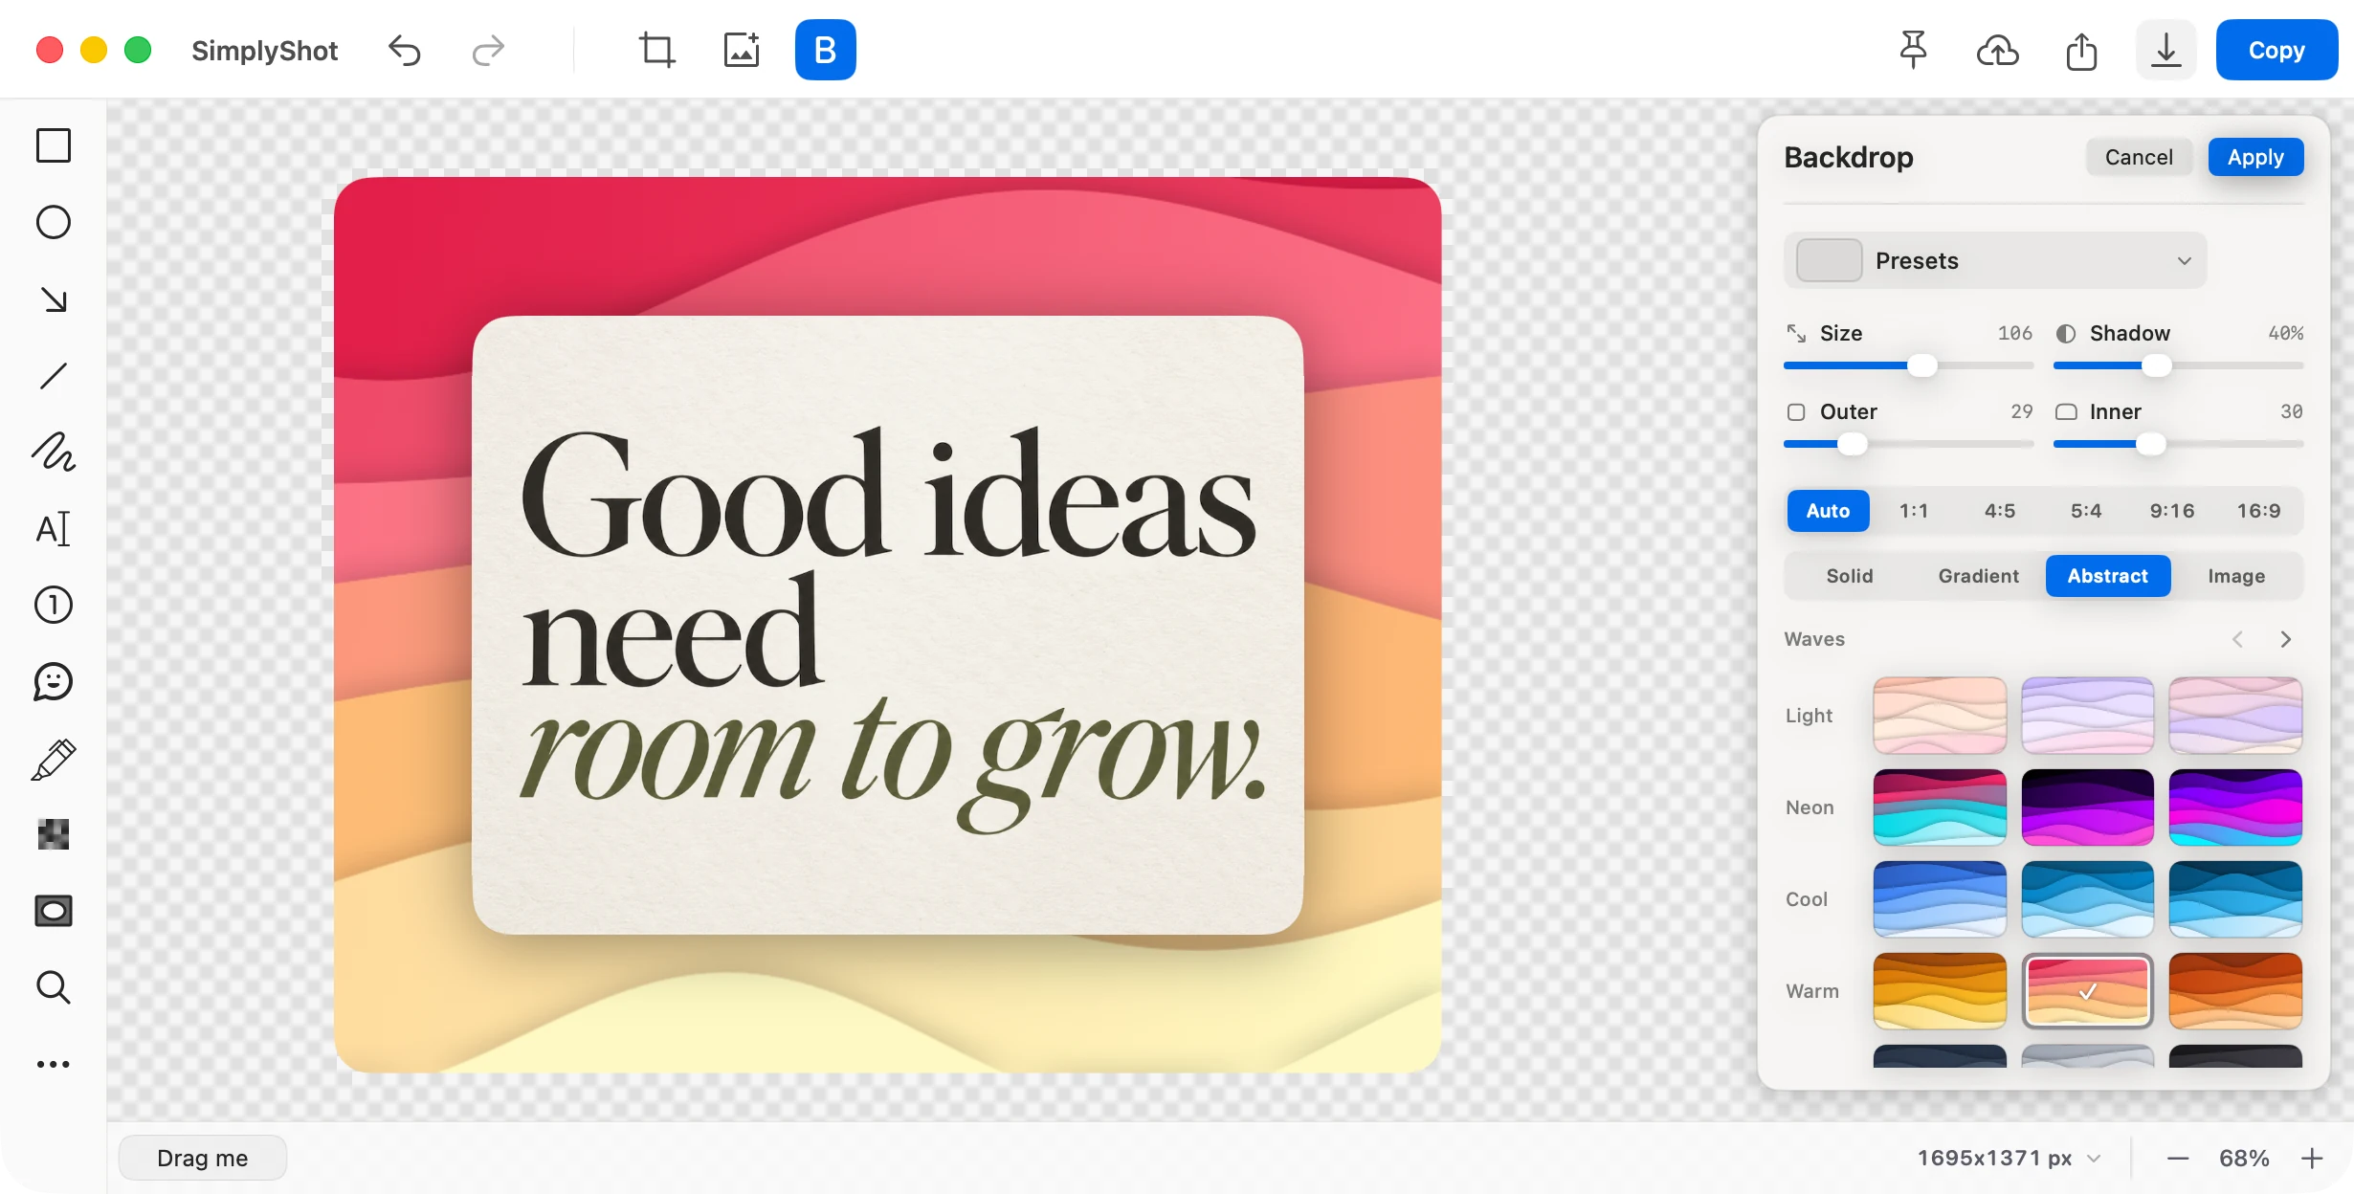This screenshot has height=1194, width=2354.
Task: Choose second Neon dark purple backdrop
Action: (2088, 807)
